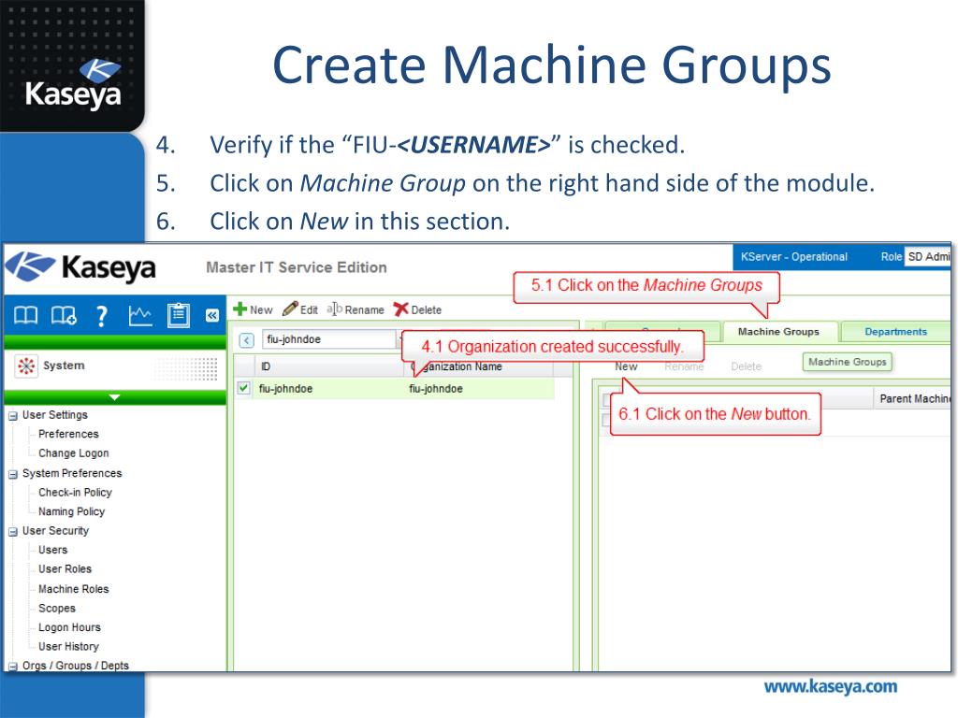Collapse the System Preferences tree node
This screenshot has width=958, height=718.
point(12,474)
